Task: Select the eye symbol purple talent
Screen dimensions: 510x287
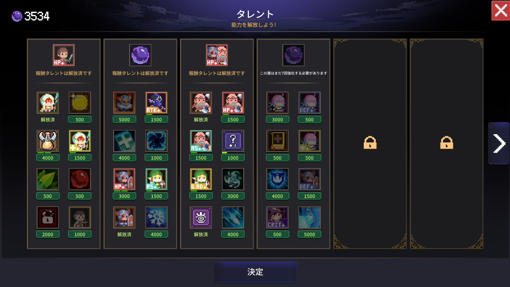Action: click(201, 217)
